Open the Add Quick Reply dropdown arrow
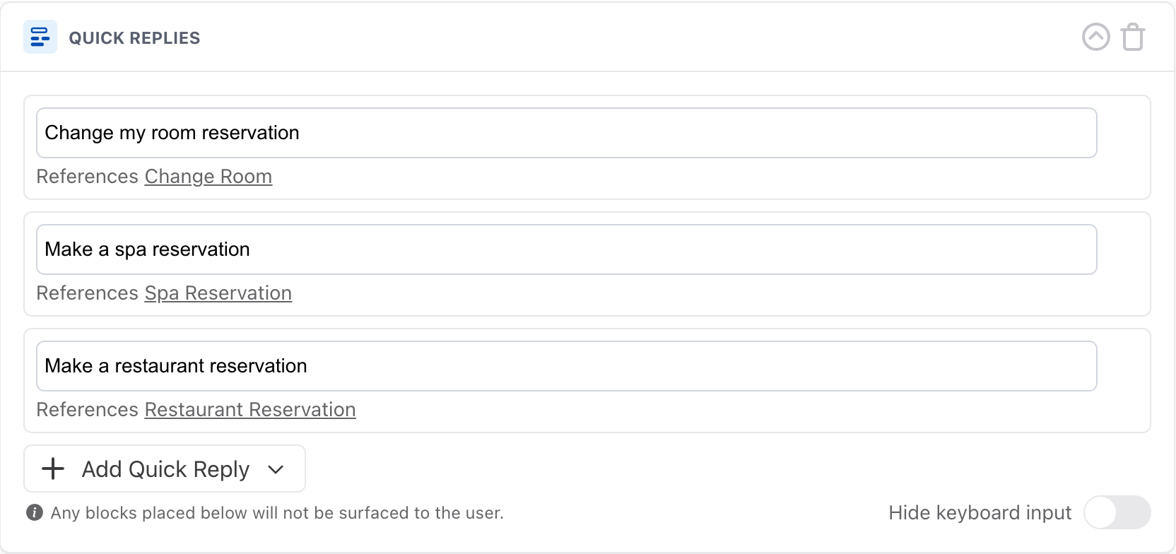This screenshot has width=1176, height=554. pos(276,469)
